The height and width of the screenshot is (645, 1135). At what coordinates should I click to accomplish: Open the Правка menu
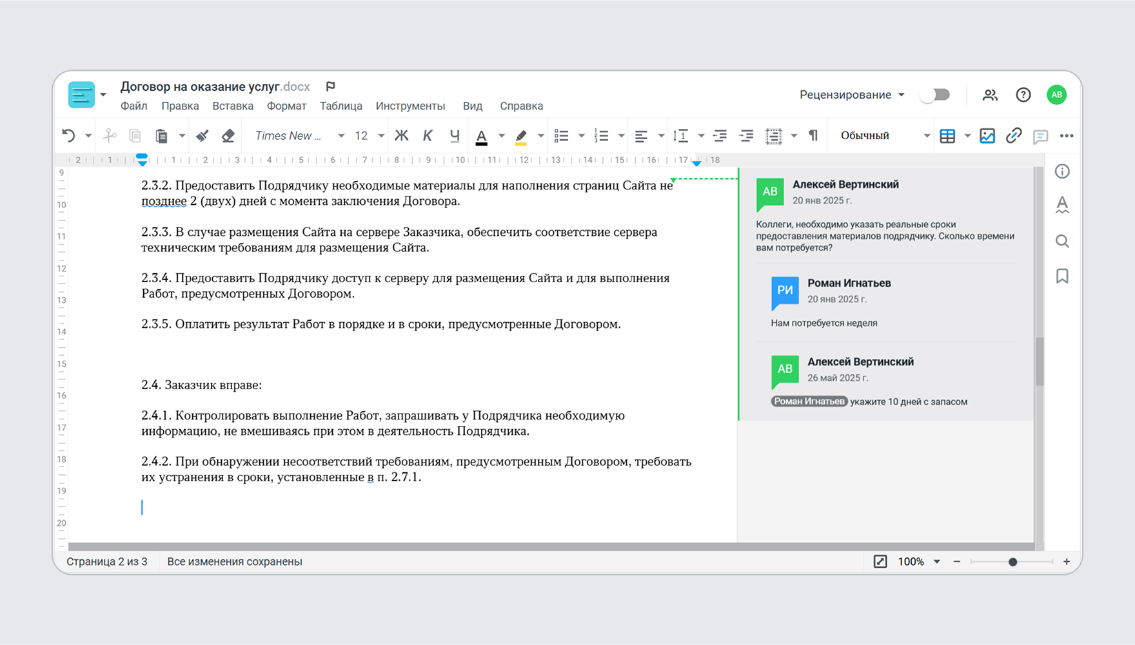180,106
